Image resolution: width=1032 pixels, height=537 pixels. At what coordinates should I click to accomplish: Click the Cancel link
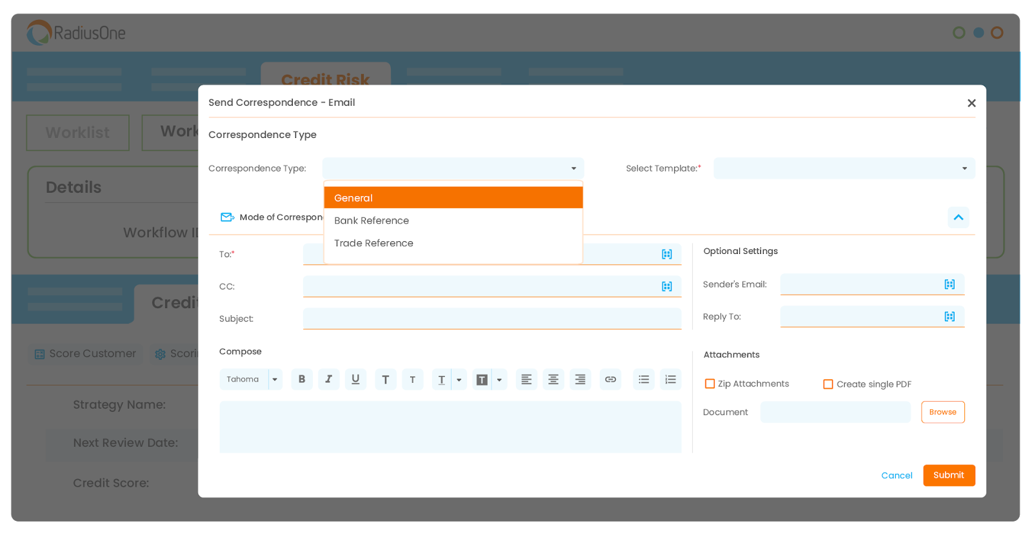tap(897, 476)
